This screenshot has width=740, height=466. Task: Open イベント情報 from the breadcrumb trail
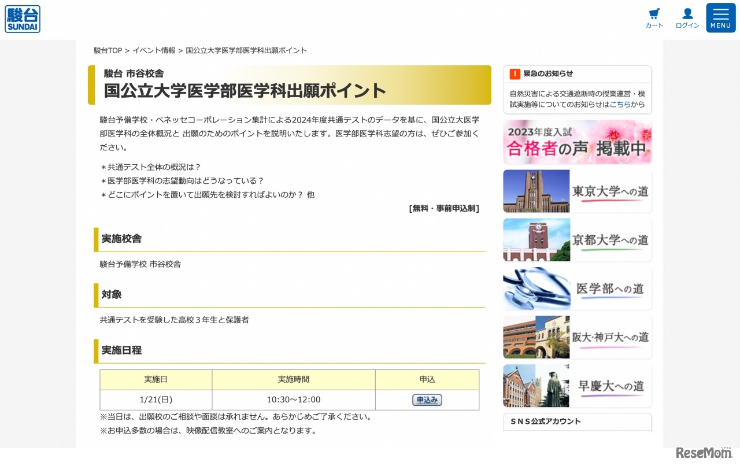tap(153, 50)
